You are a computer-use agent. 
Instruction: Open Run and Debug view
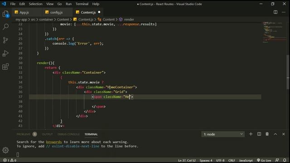point(5,53)
